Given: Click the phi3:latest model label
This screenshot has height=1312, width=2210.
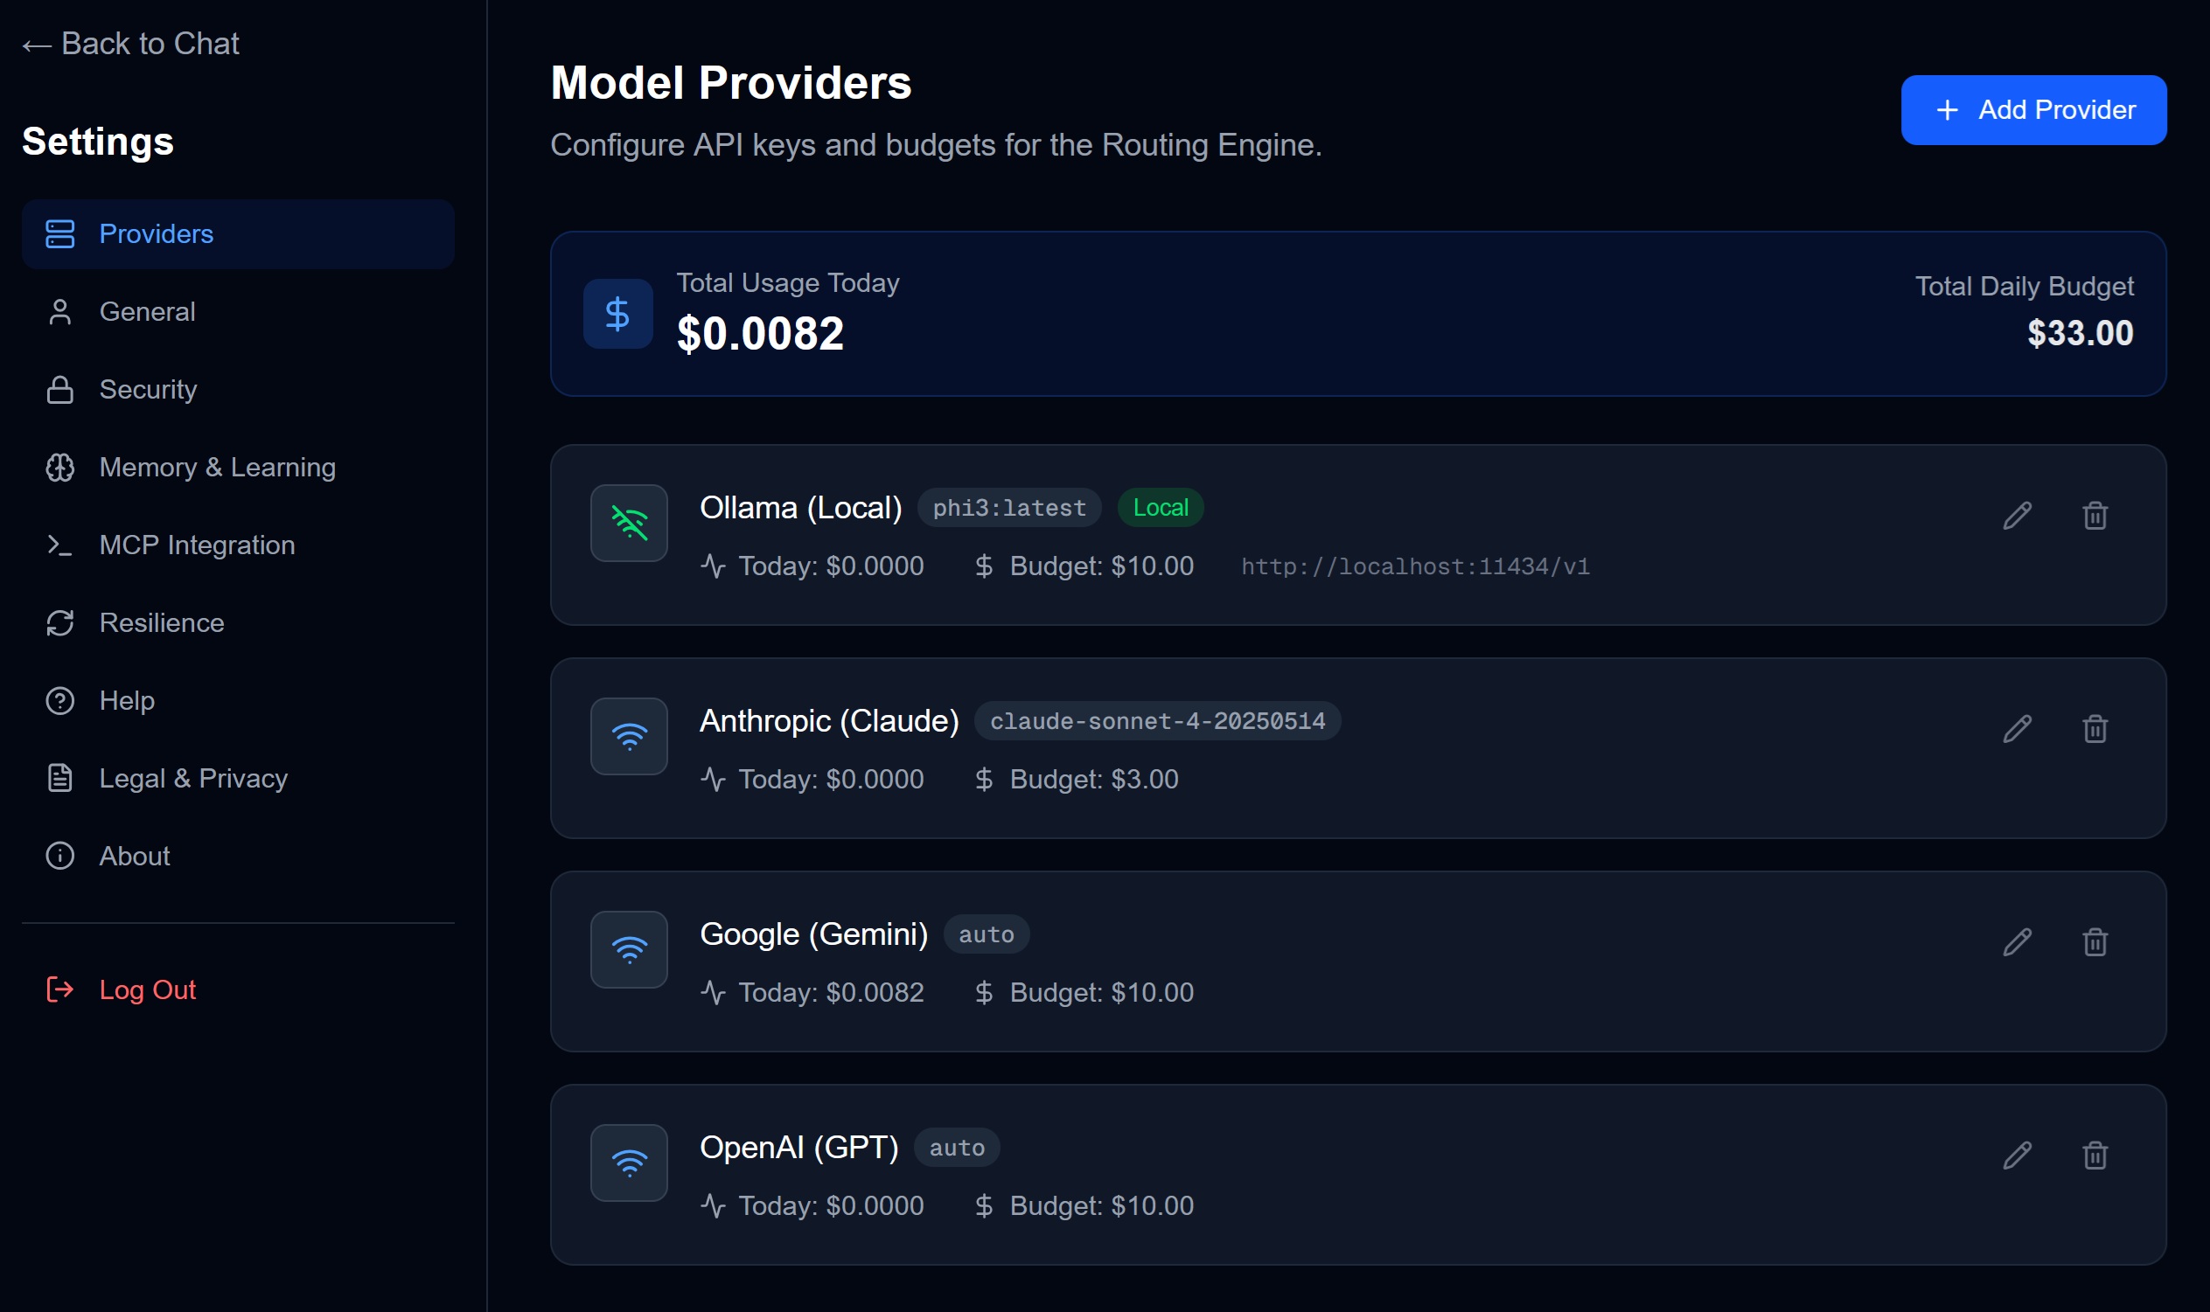Looking at the screenshot, I should [x=1007, y=507].
